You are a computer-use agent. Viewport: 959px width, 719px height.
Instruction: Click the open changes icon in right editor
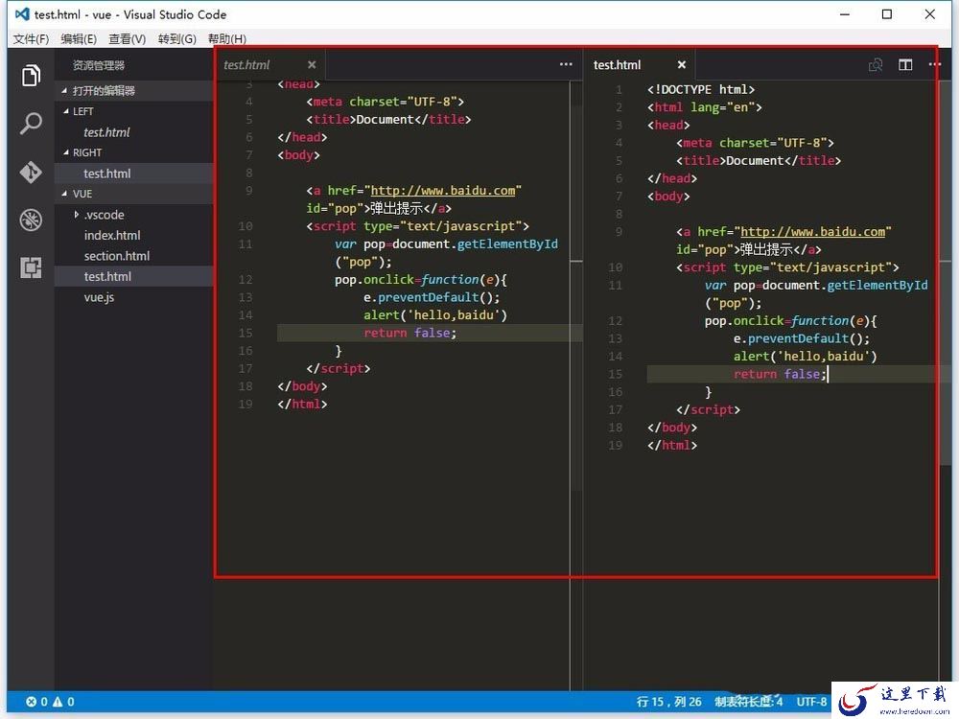[x=876, y=65]
